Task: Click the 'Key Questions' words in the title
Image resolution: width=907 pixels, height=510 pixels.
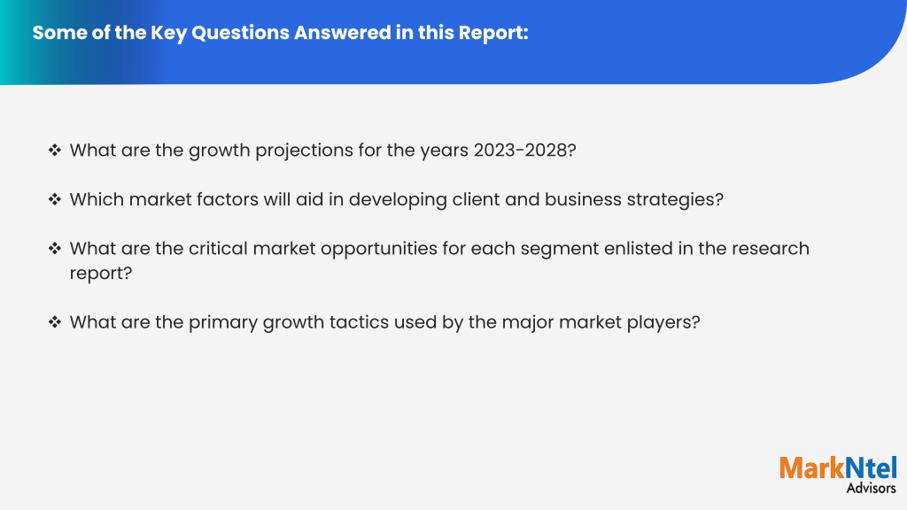Action: point(221,33)
